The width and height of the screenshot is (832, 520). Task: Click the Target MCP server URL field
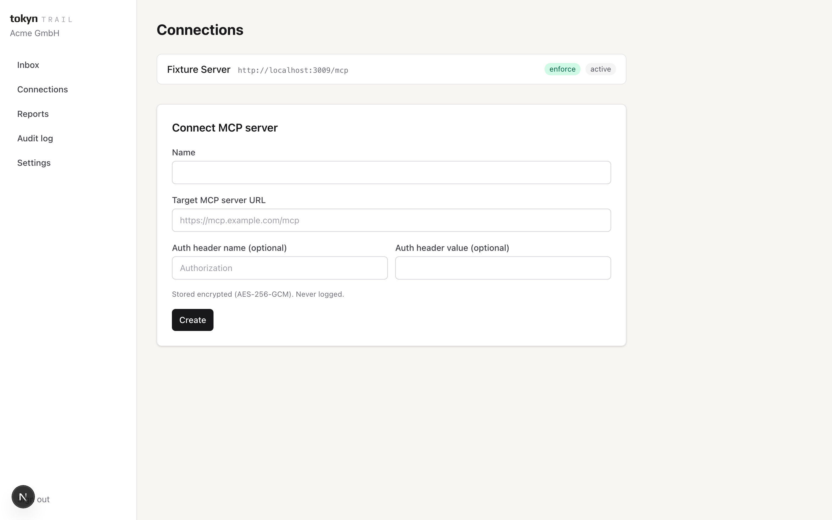point(391,220)
